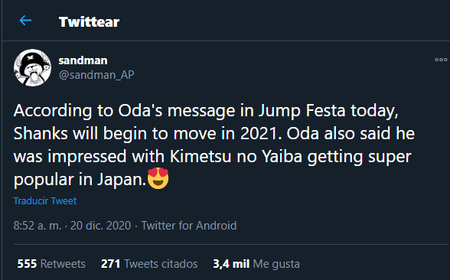This screenshot has height=280, width=450.
Task: Visit the @sandman_AP handle
Action: coord(96,75)
